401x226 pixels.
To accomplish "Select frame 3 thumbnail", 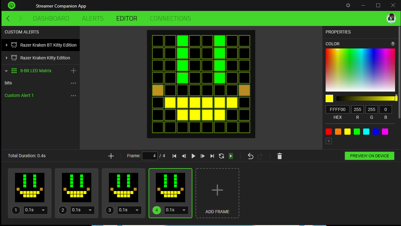I will click(x=124, y=187).
